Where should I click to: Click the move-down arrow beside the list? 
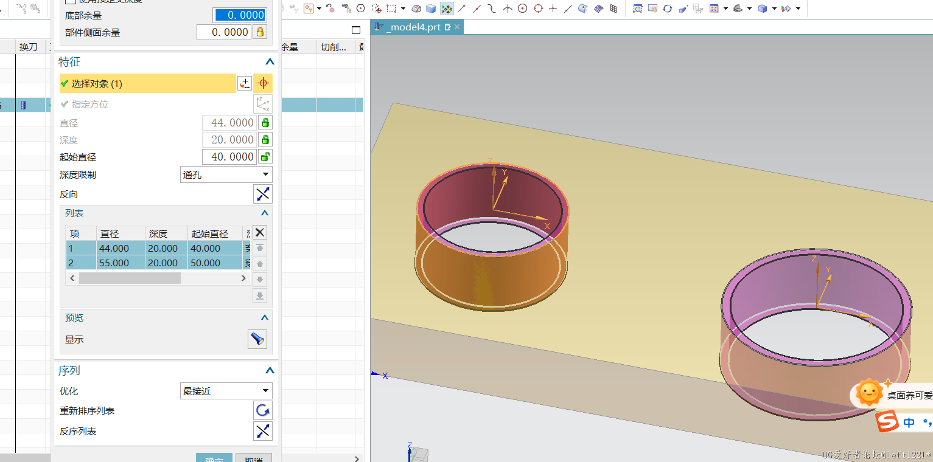point(260,280)
